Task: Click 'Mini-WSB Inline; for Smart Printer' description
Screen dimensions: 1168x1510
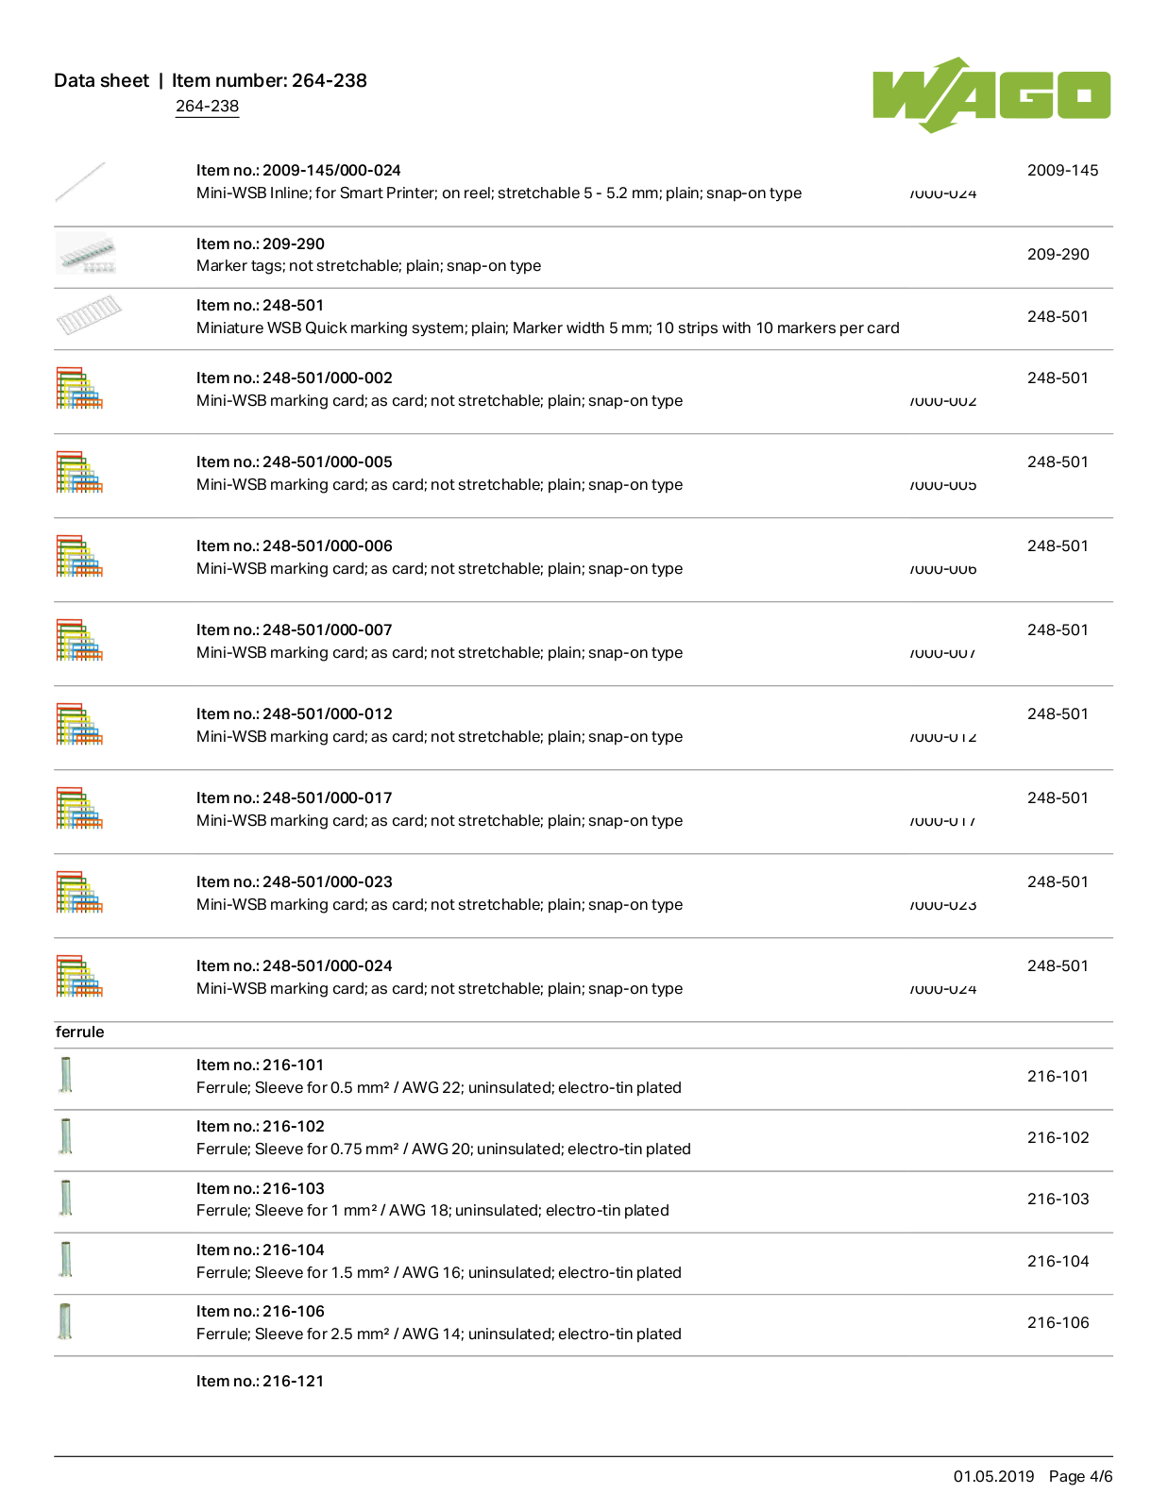Action: [499, 193]
